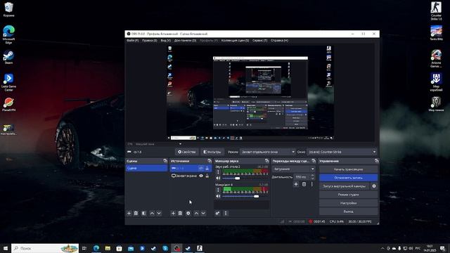Pop out the Источники dock panel
The height and width of the screenshot is (253, 450).
coord(210,161)
